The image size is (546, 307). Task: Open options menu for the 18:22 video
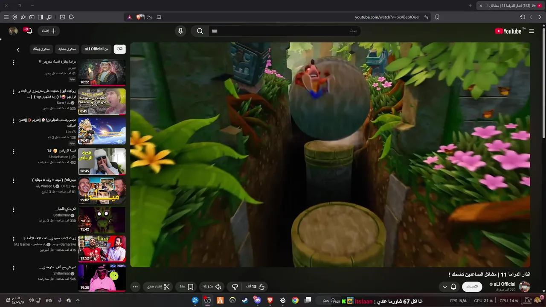(x=13, y=63)
